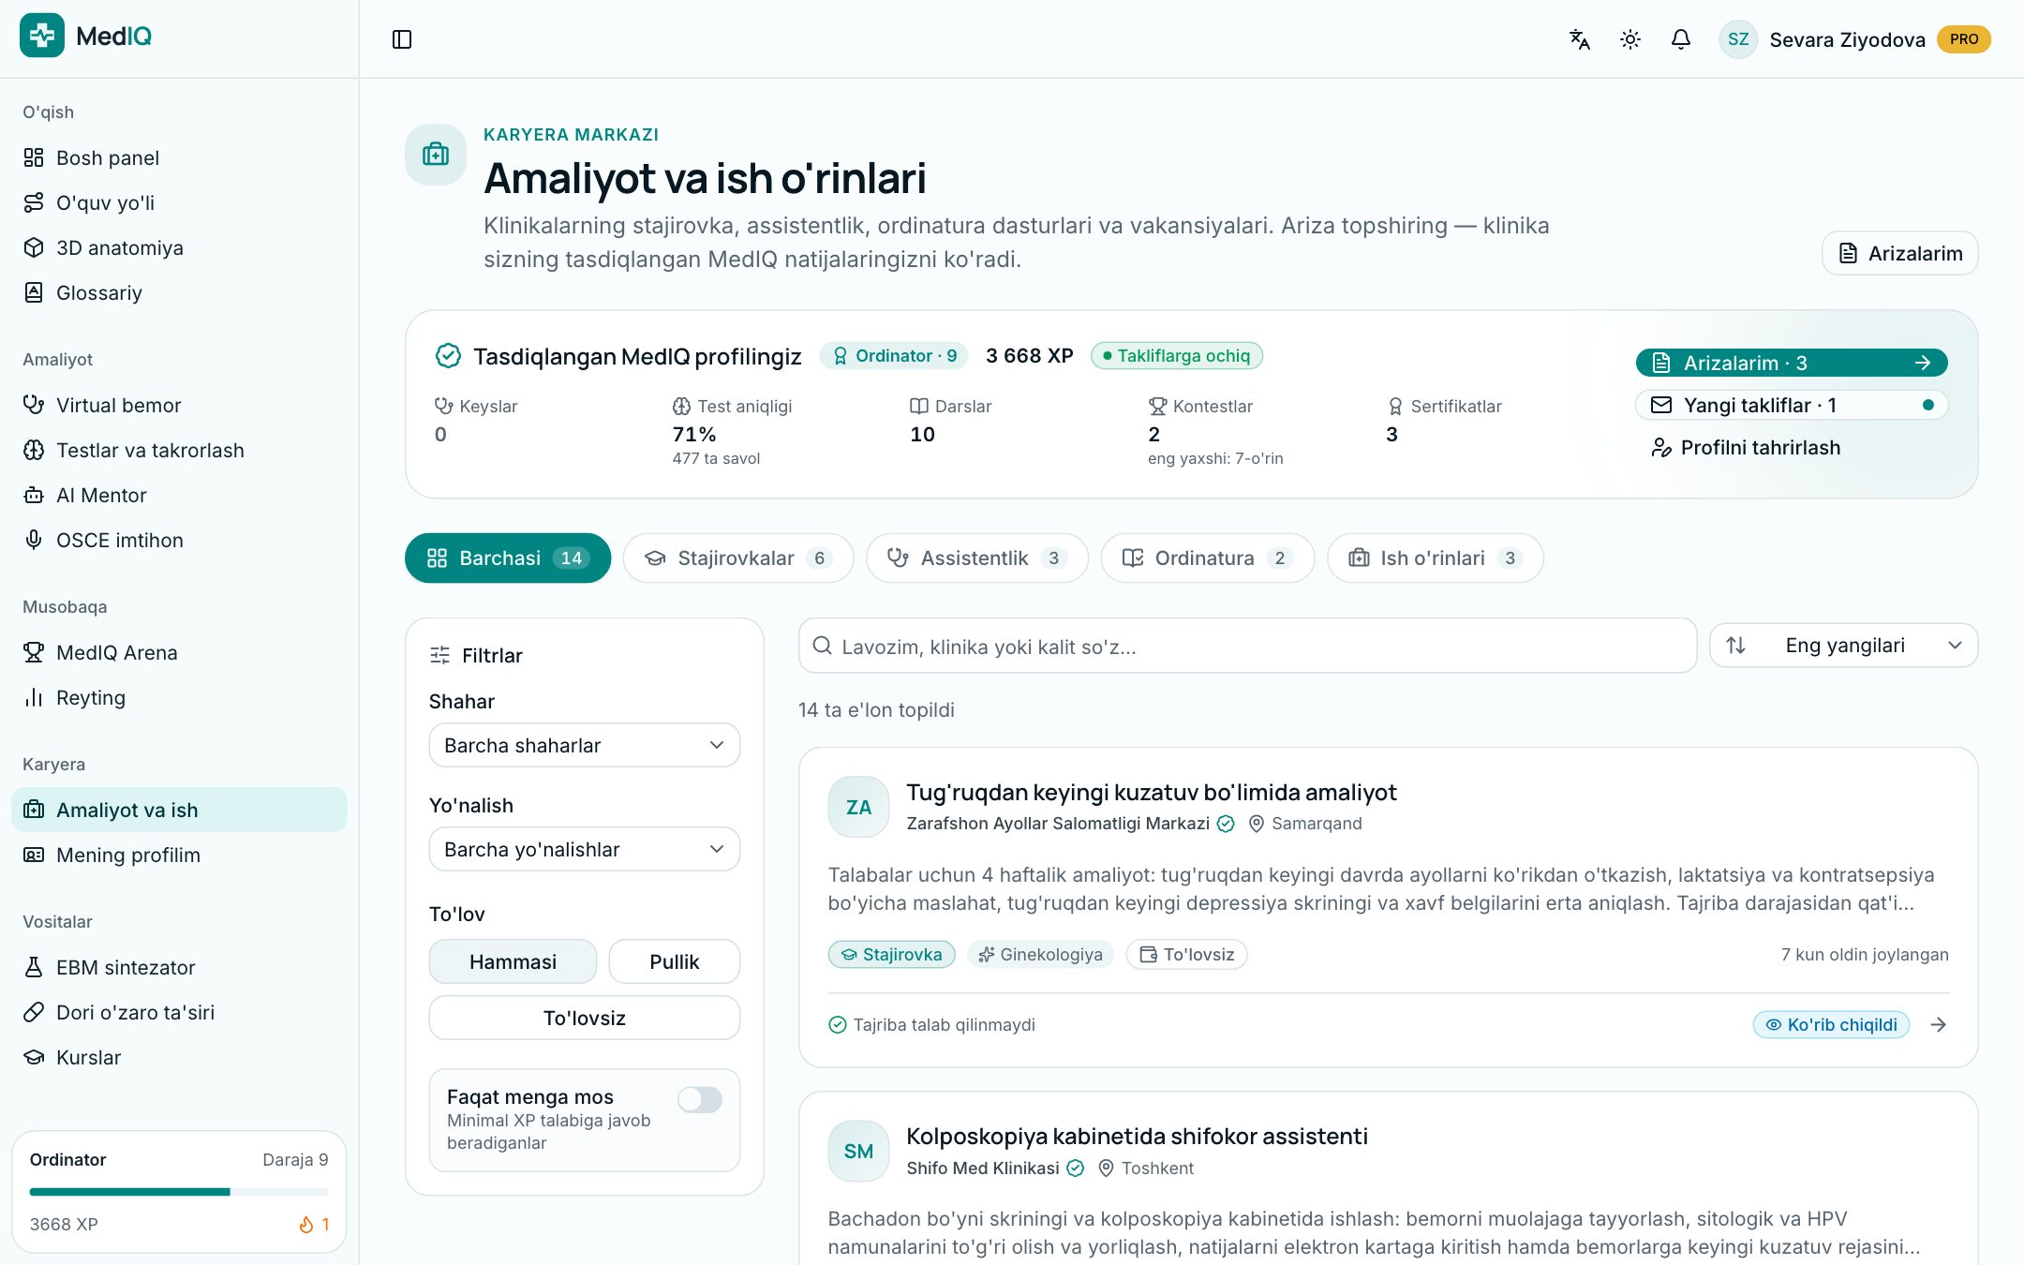Click the Ginekologiya tag
Screen dimensions: 2024x1265
pyautogui.click(x=1040, y=955)
